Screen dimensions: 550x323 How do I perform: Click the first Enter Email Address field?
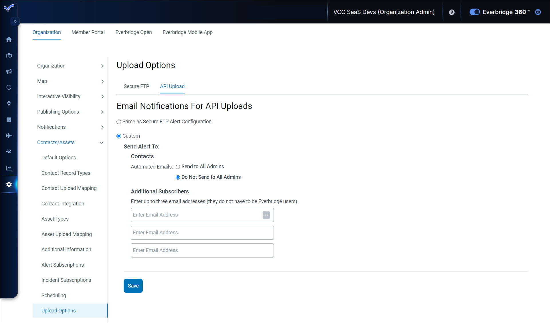click(x=196, y=215)
